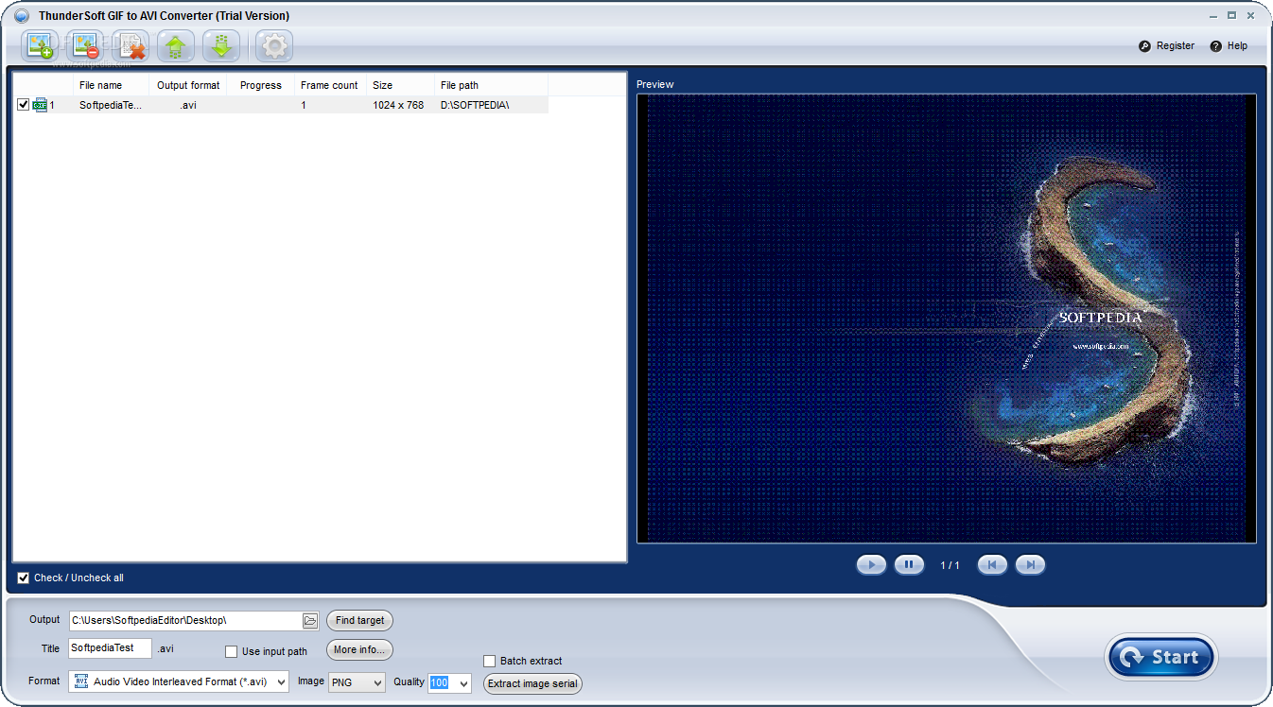Click the Frame count column header

(x=329, y=85)
